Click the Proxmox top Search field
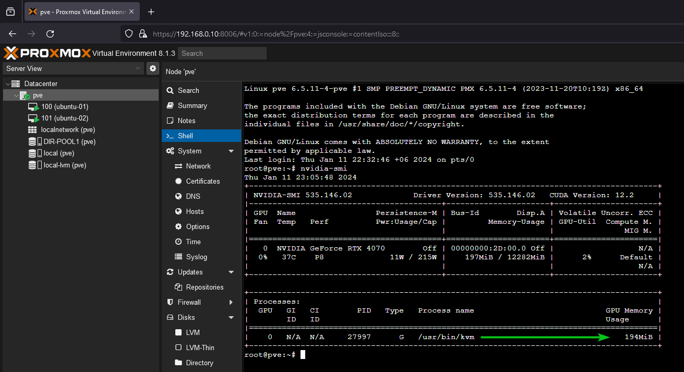The image size is (684, 372). pos(222,53)
